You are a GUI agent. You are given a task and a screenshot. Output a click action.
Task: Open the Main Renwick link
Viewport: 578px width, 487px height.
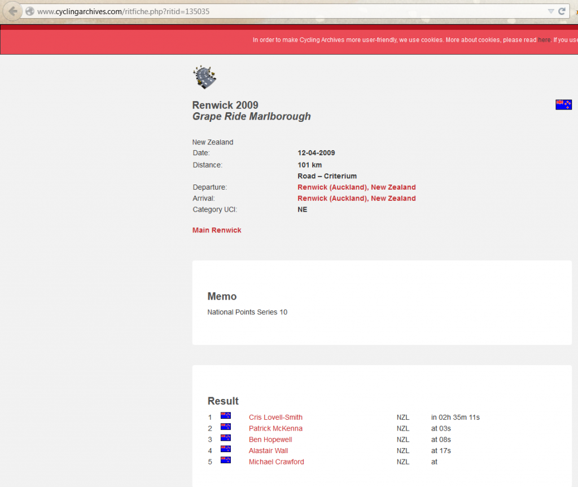point(217,230)
